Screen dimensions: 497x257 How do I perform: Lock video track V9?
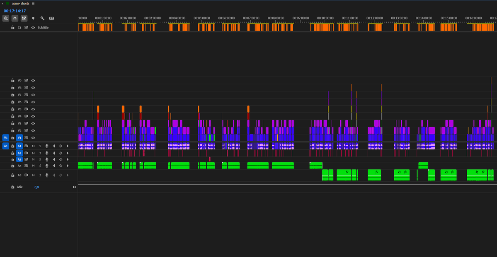coord(13,80)
